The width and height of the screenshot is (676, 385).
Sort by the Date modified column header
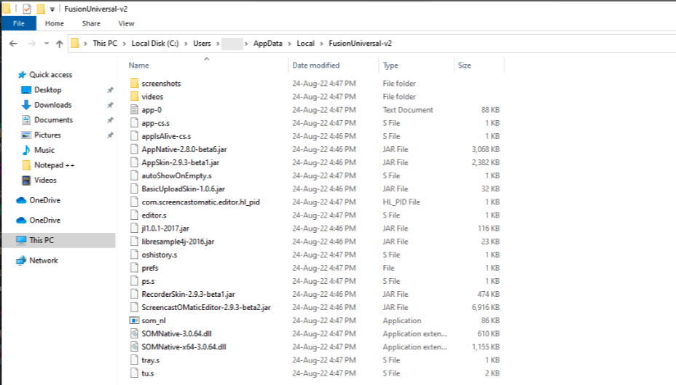pyautogui.click(x=315, y=66)
